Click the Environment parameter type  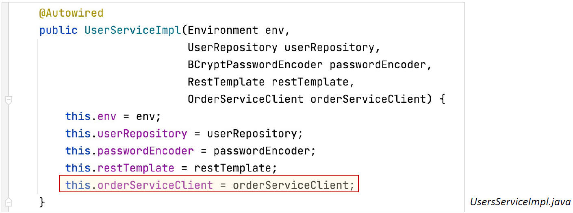click(x=223, y=30)
